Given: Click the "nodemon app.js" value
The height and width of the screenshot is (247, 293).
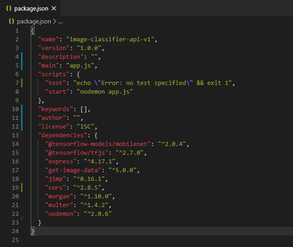Looking at the screenshot, I should pos(105,92).
